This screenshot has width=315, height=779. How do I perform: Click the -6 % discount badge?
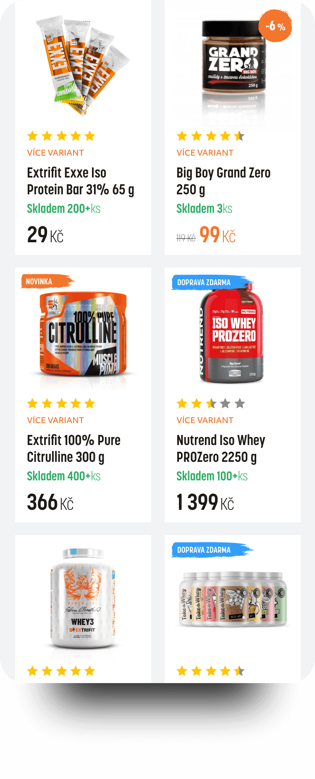[x=275, y=26]
